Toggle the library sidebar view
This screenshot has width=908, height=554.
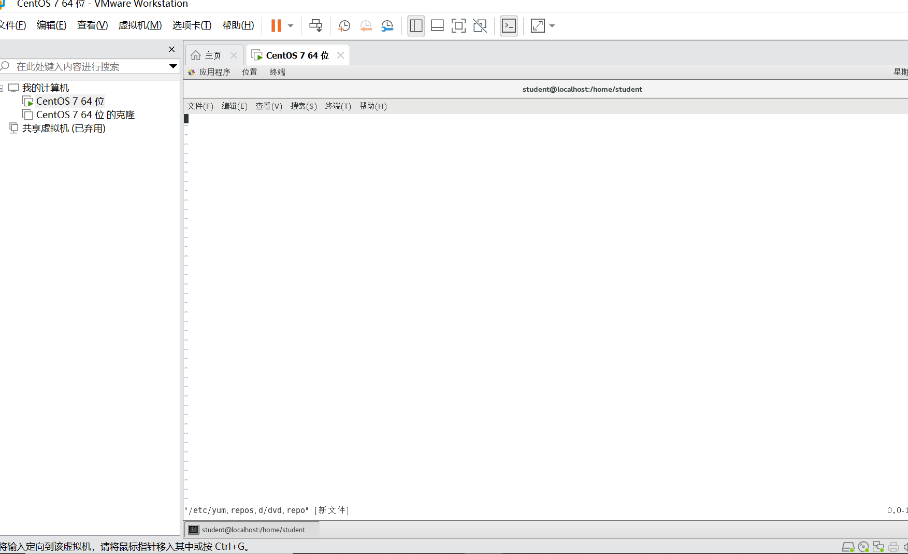tap(416, 26)
